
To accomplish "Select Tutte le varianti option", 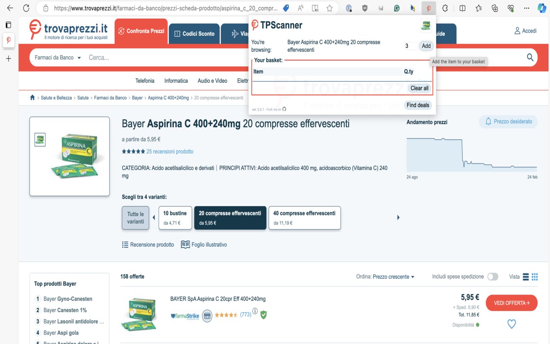I will (x=135, y=218).
